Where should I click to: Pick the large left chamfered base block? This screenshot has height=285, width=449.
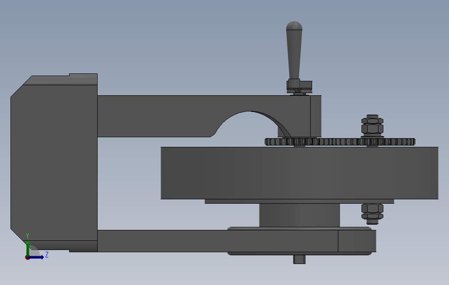click(54, 163)
